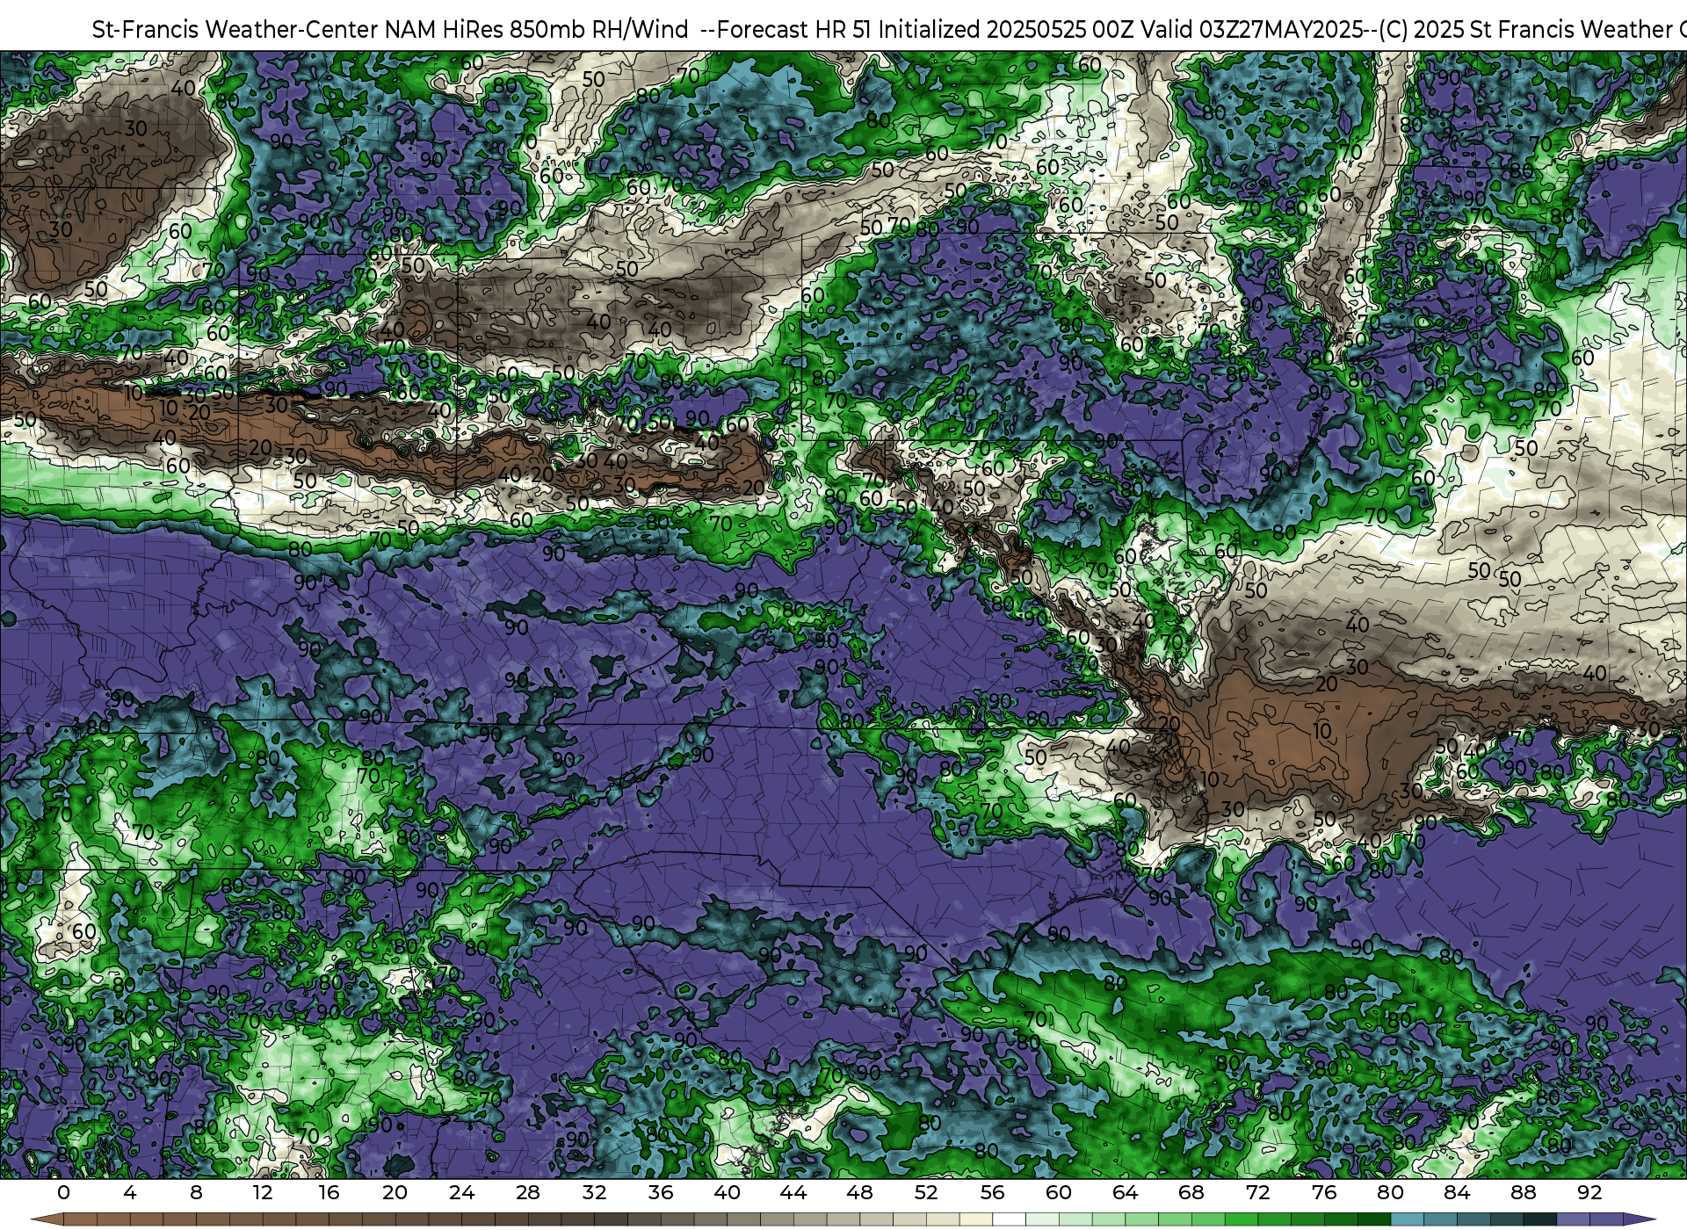The image size is (1687, 1230).
Task: Click the colorbar label '84'
Action: coord(1457,1192)
